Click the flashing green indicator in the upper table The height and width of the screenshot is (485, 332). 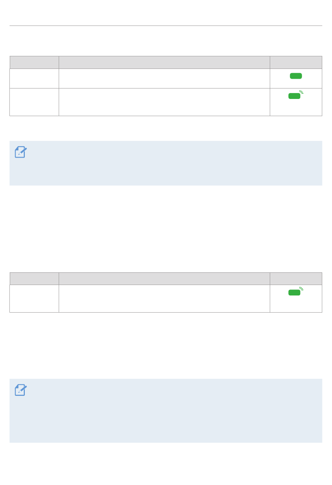click(296, 95)
